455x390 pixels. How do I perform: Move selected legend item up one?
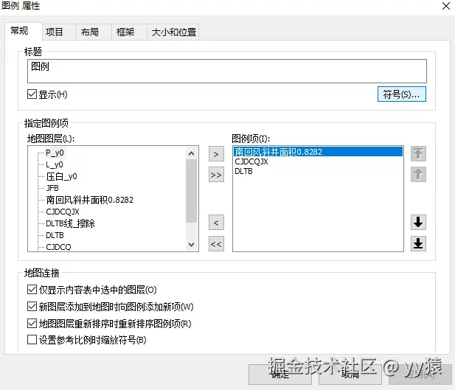coord(418,175)
